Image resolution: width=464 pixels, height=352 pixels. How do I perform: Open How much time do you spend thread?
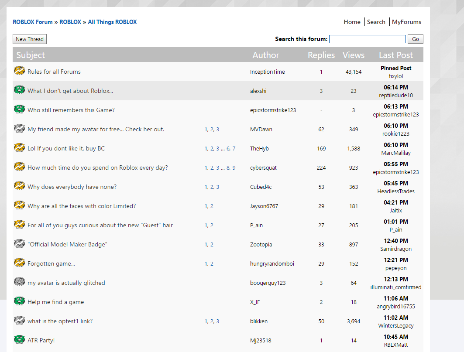coord(98,168)
